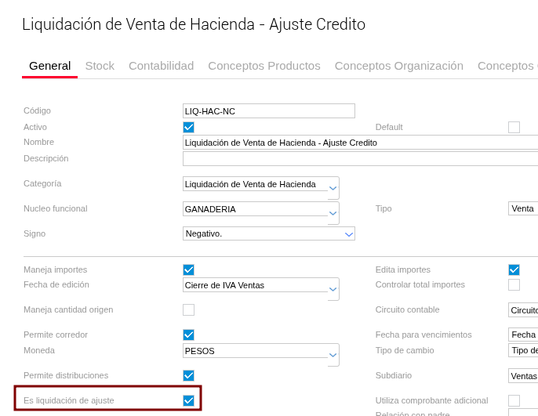
Task: Uncheck Permite corredor checkbox
Action: tap(188, 335)
